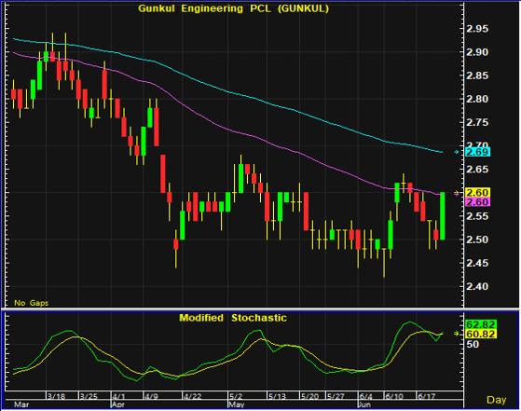Click the Modified Stochastic indicator title
Screen dimensions: 521x411
[x=233, y=318]
